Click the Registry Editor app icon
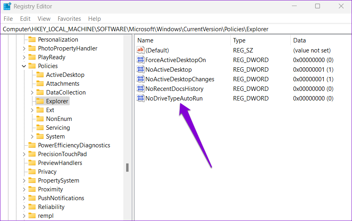 (x=7, y=6)
